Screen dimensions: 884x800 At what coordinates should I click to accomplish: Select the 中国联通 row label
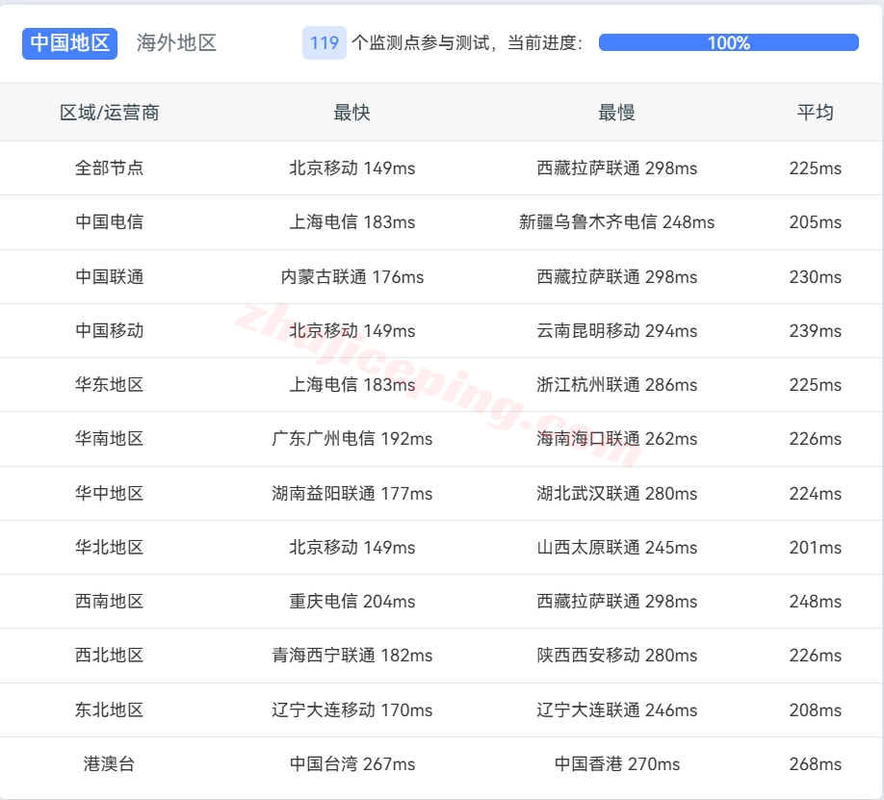tap(110, 277)
